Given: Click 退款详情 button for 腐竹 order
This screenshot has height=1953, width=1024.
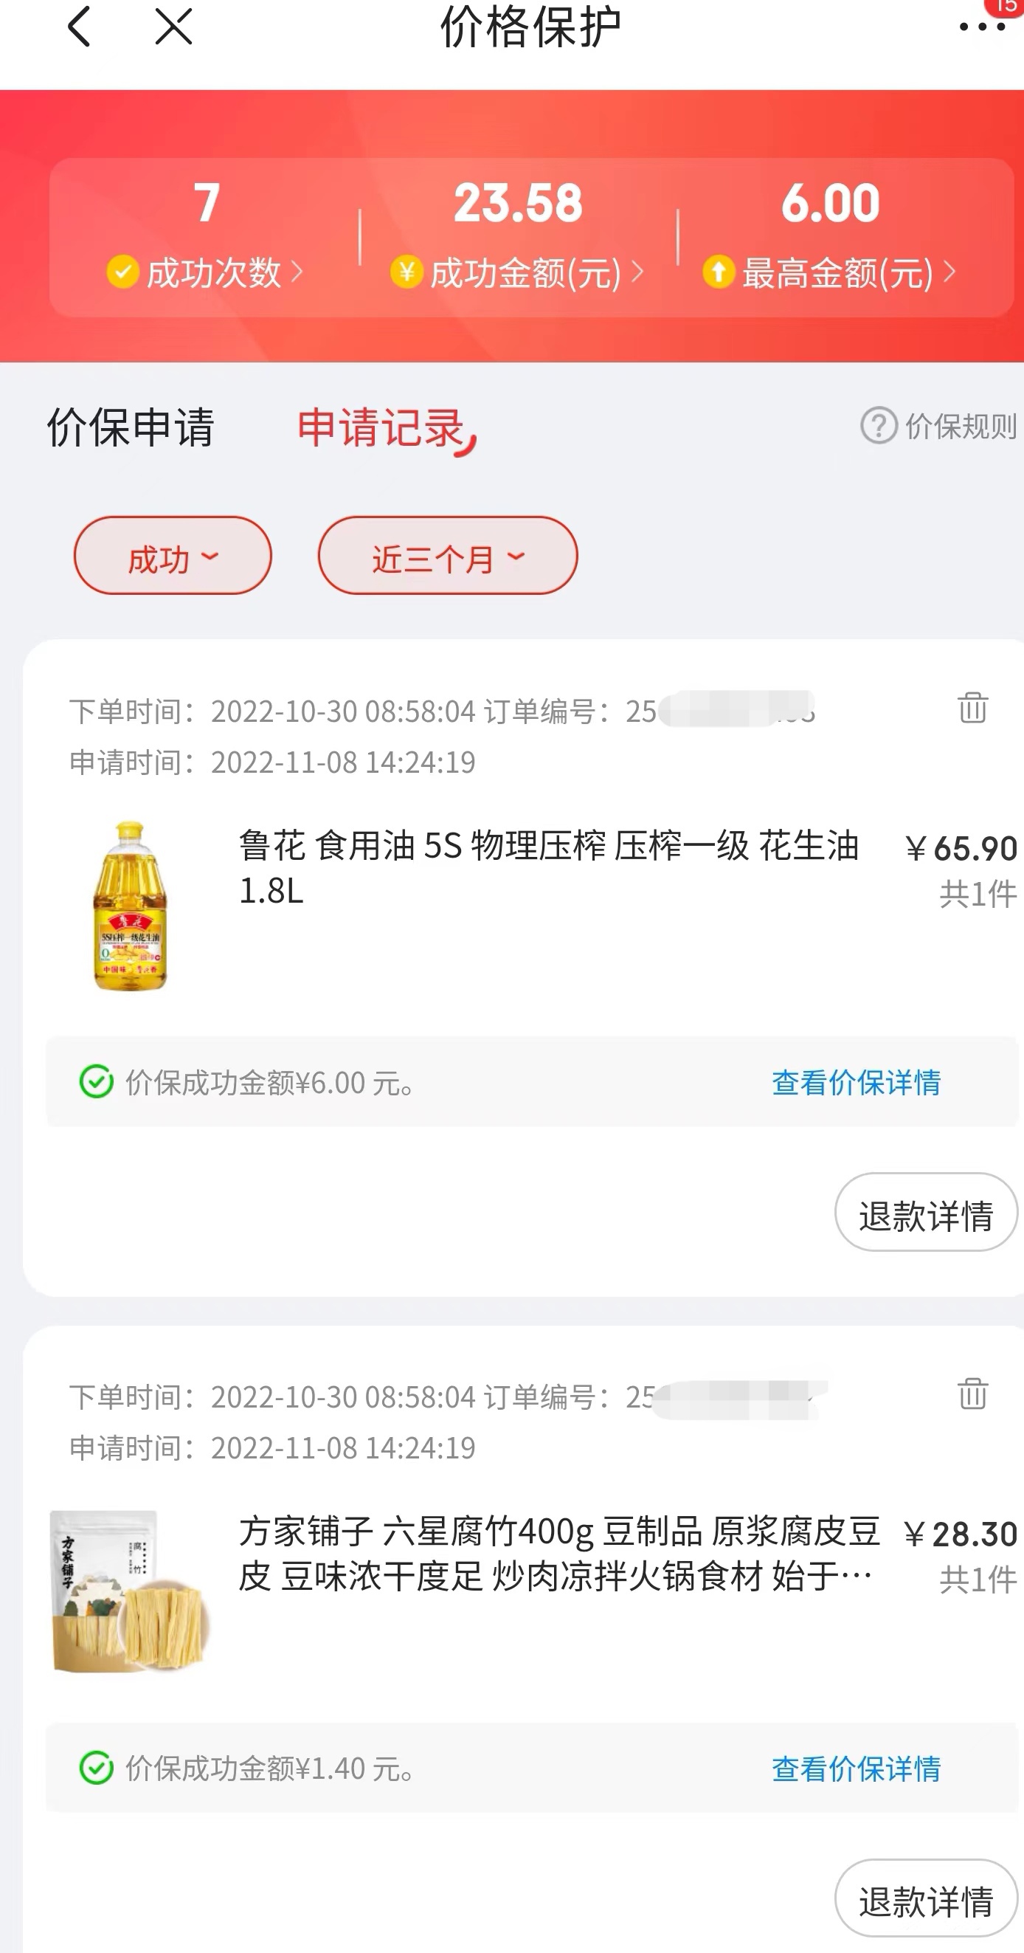Looking at the screenshot, I should point(925,1898).
